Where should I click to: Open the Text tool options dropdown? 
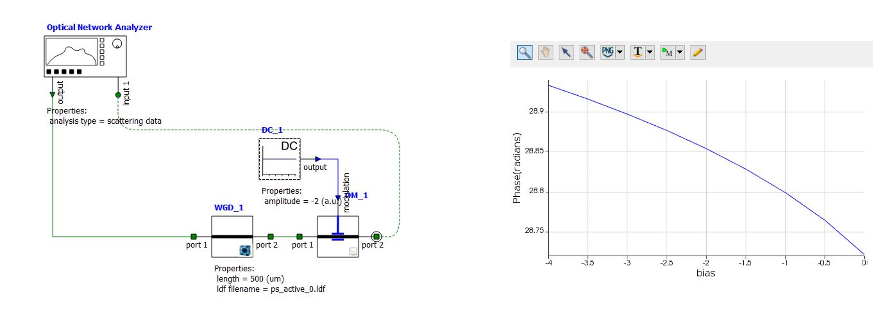(650, 52)
